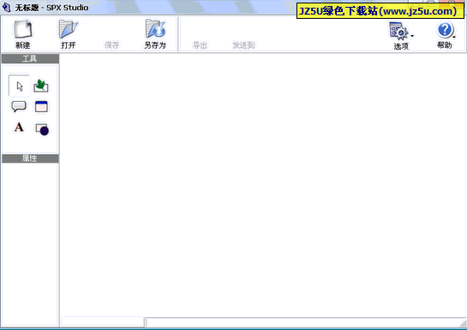Select the text A tool

[x=19, y=127]
